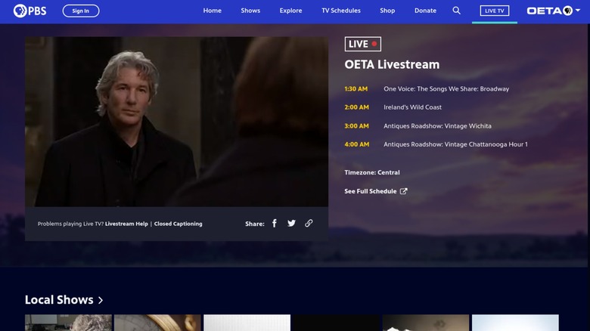Open the second Local Shows thumbnail
590x331 pixels.
(157, 323)
